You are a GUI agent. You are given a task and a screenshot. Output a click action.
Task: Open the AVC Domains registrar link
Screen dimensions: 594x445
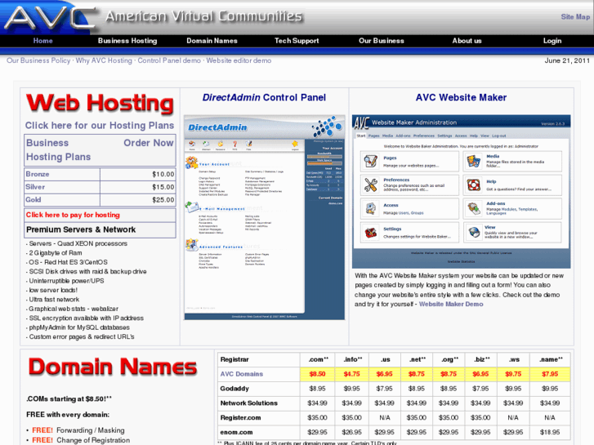242,374
